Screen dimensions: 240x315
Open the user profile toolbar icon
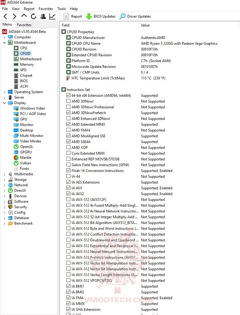tap(43, 16)
